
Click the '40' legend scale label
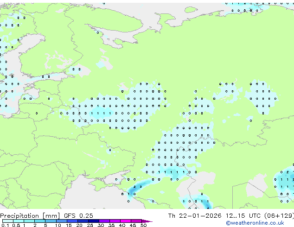point(122,225)
